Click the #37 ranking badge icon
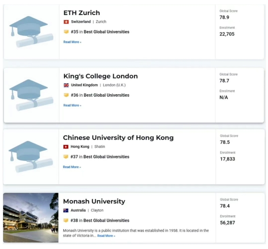Image resolution: width=268 pixels, height=249 pixels. (66, 157)
